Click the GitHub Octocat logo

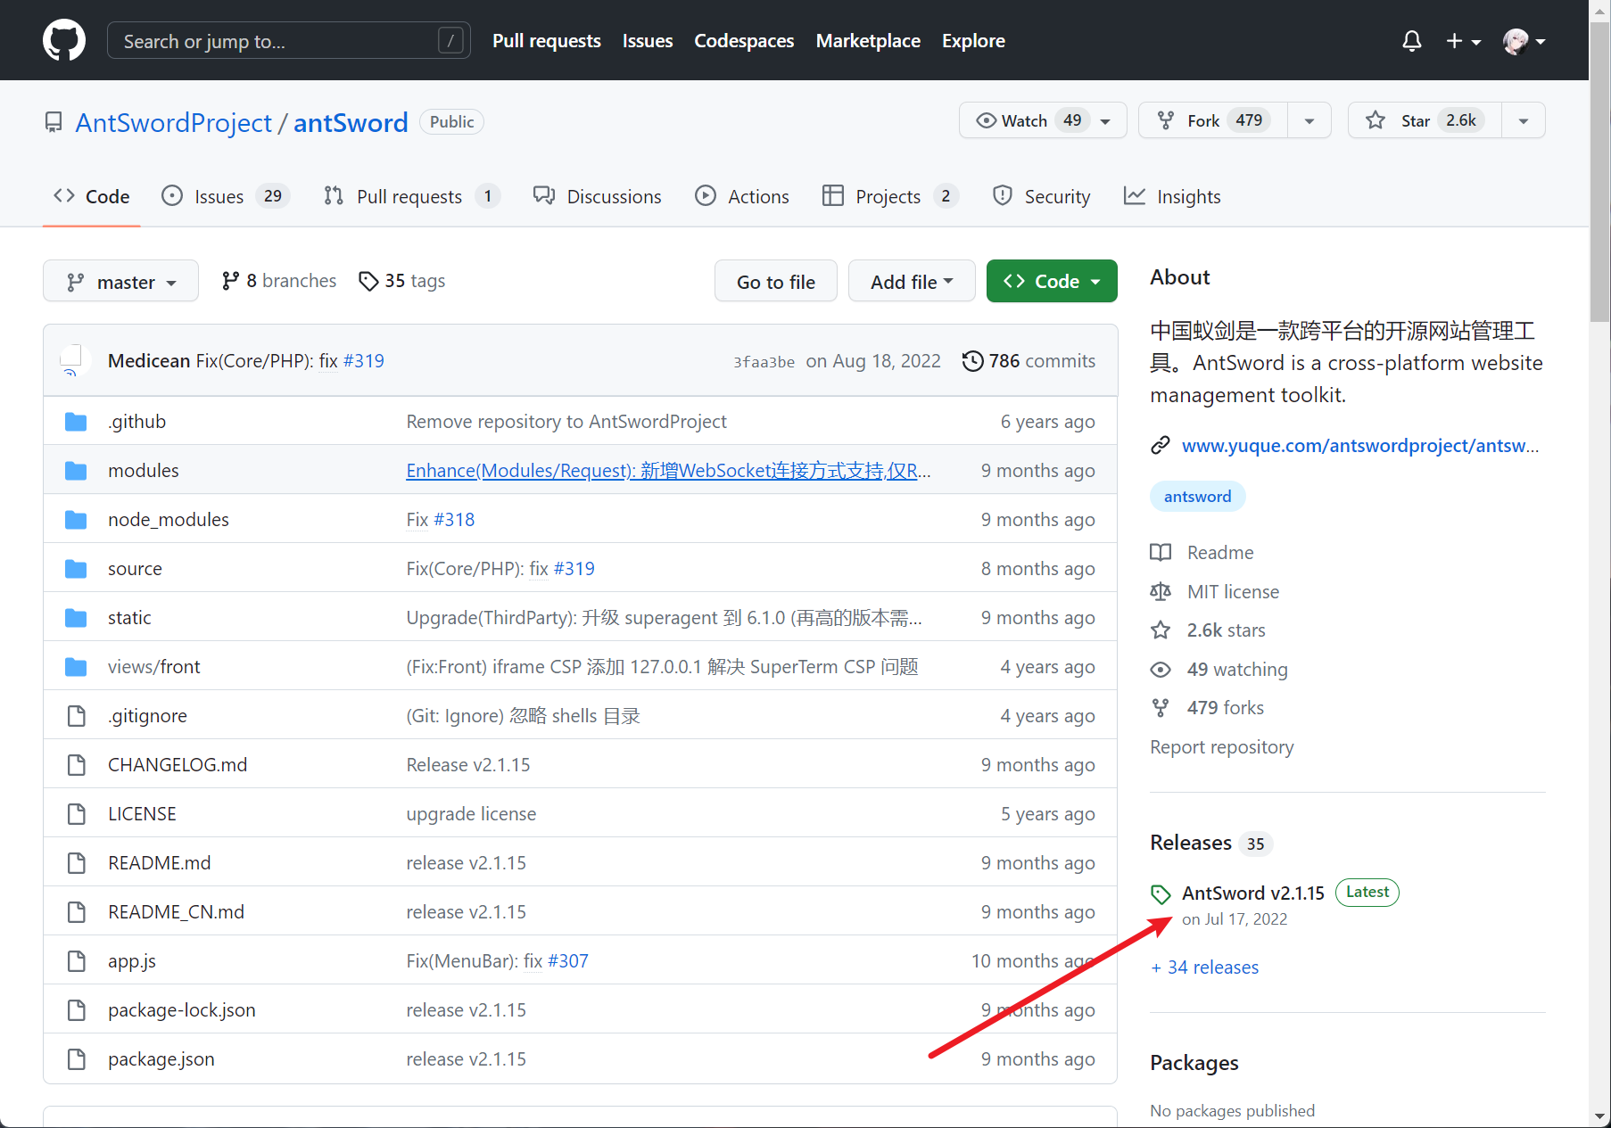(64, 41)
